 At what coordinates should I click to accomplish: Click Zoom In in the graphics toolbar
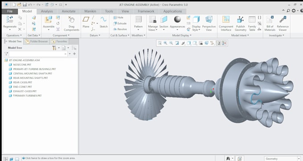click(x=165, y=43)
